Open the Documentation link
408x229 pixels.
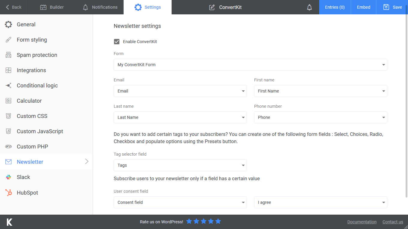[362, 222]
